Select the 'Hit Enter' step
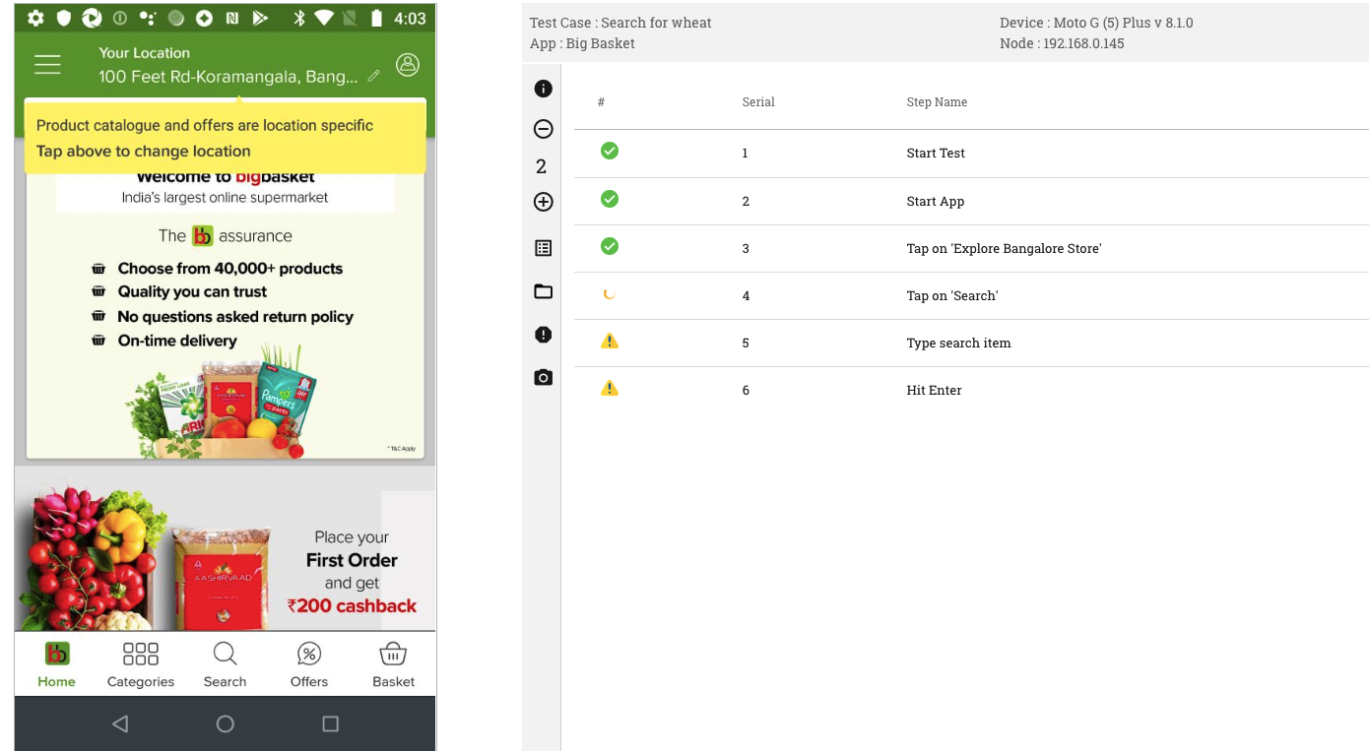This screenshot has width=1369, height=751. point(934,390)
